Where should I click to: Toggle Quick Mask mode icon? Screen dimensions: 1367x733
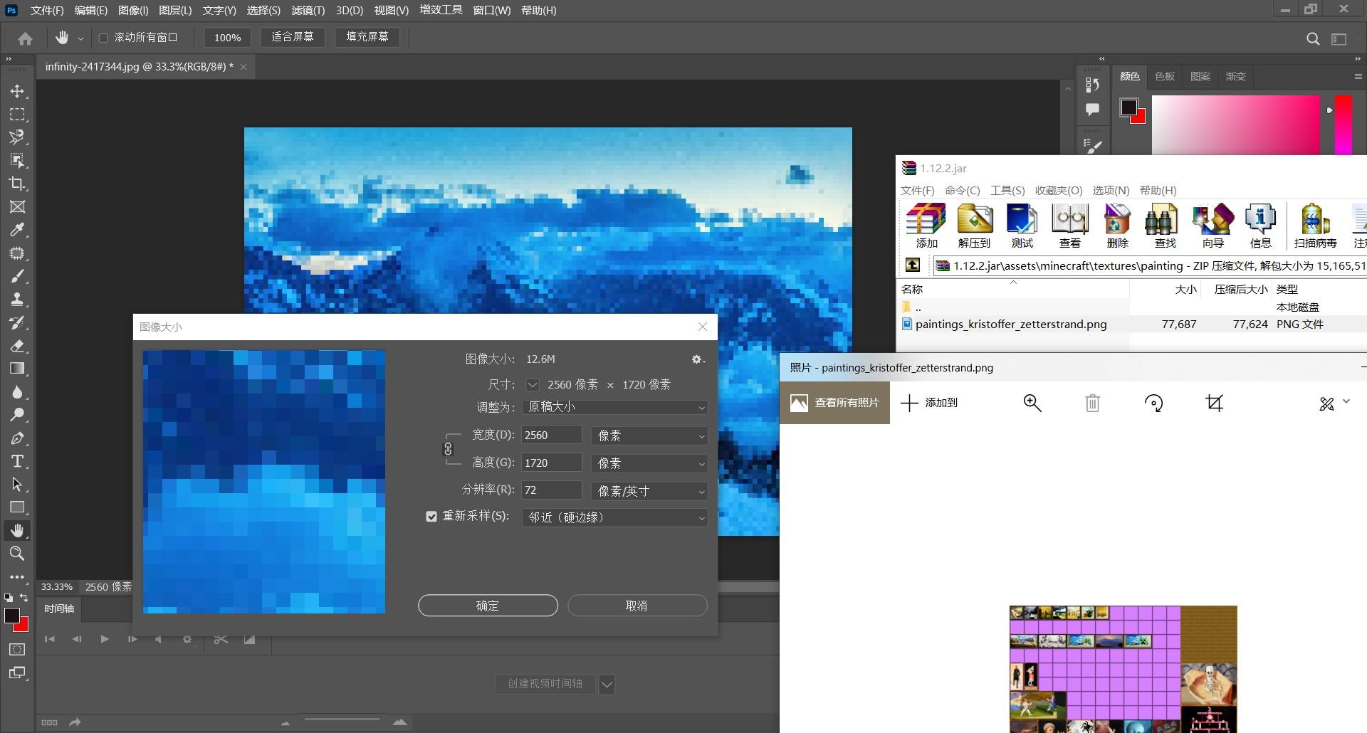pyautogui.click(x=18, y=650)
